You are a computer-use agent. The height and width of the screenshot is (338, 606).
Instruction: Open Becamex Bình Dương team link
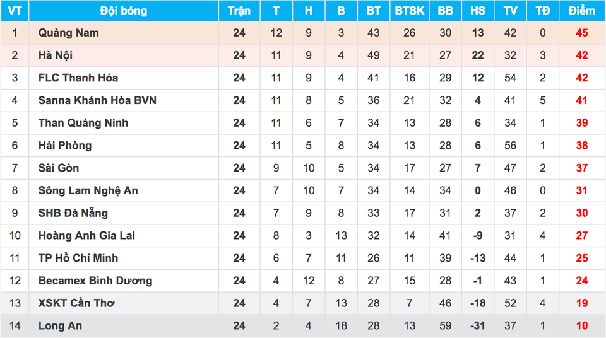(x=95, y=281)
